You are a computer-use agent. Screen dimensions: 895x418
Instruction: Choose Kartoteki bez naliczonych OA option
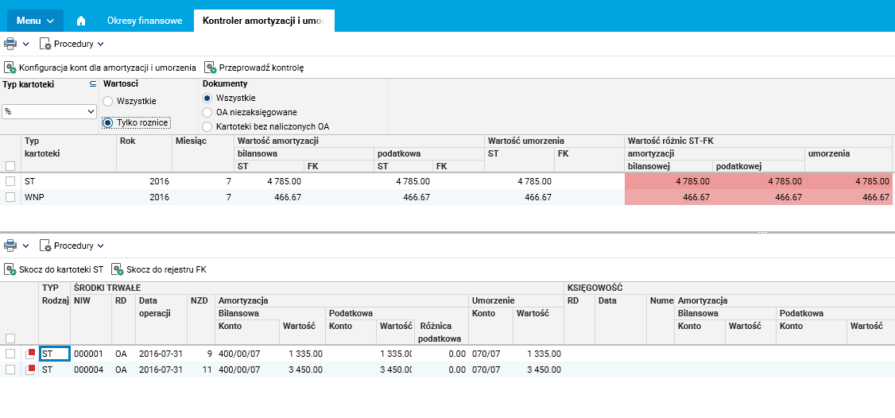(207, 126)
